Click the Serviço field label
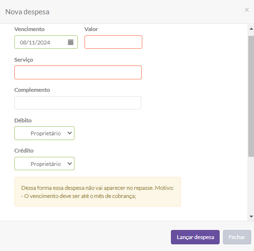 (24, 60)
